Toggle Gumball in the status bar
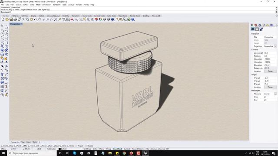This screenshot has height=156, width=278. (127, 149)
